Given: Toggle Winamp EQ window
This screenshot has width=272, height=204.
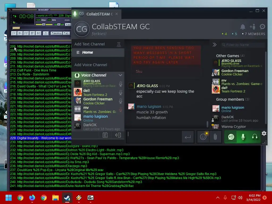Looking at the screenshot, I should click(68, 24).
